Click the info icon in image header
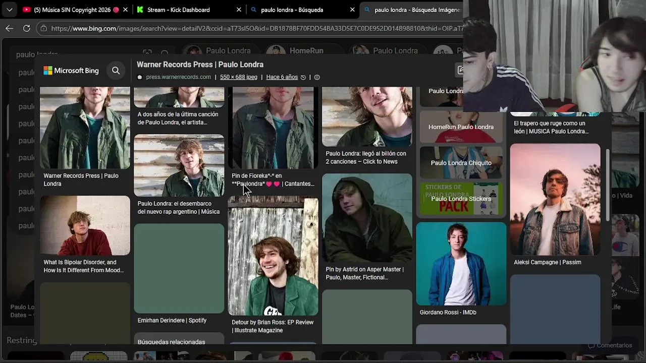 317,77
